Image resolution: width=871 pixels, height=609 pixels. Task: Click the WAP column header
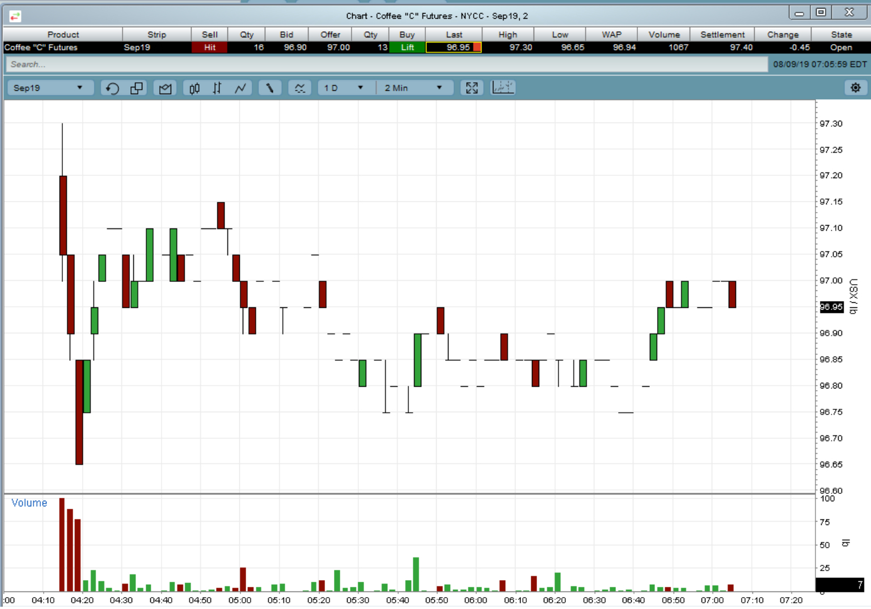[611, 35]
